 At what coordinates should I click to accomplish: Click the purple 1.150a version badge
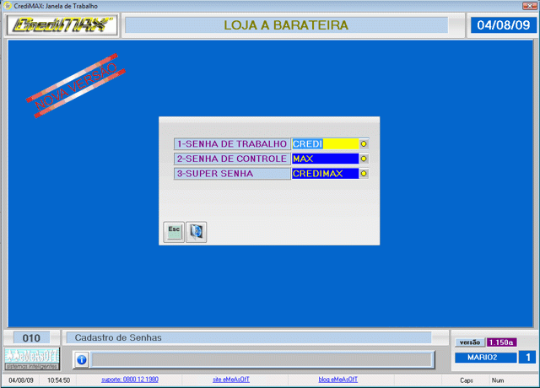click(x=501, y=342)
